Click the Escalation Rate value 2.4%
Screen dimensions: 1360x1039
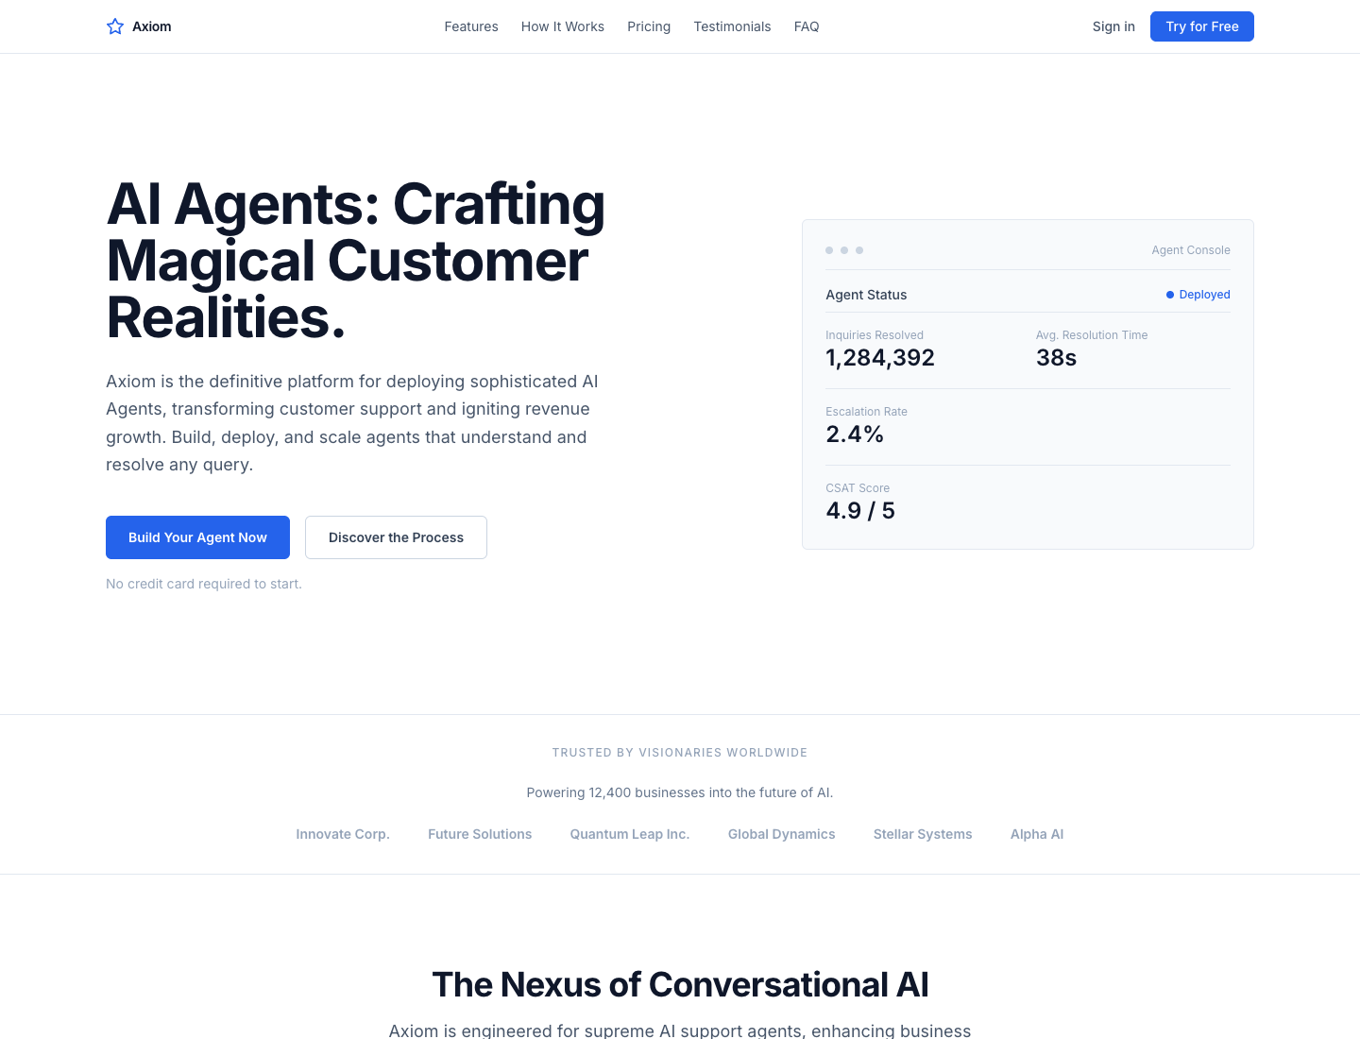pyautogui.click(x=855, y=434)
